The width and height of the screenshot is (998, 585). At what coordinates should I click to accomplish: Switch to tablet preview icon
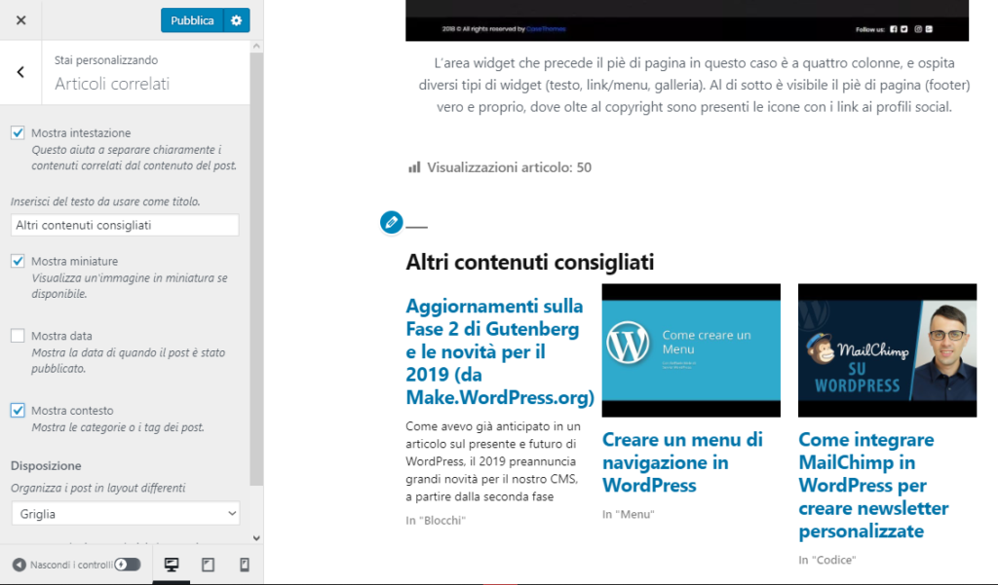pyautogui.click(x=208, y=565)
